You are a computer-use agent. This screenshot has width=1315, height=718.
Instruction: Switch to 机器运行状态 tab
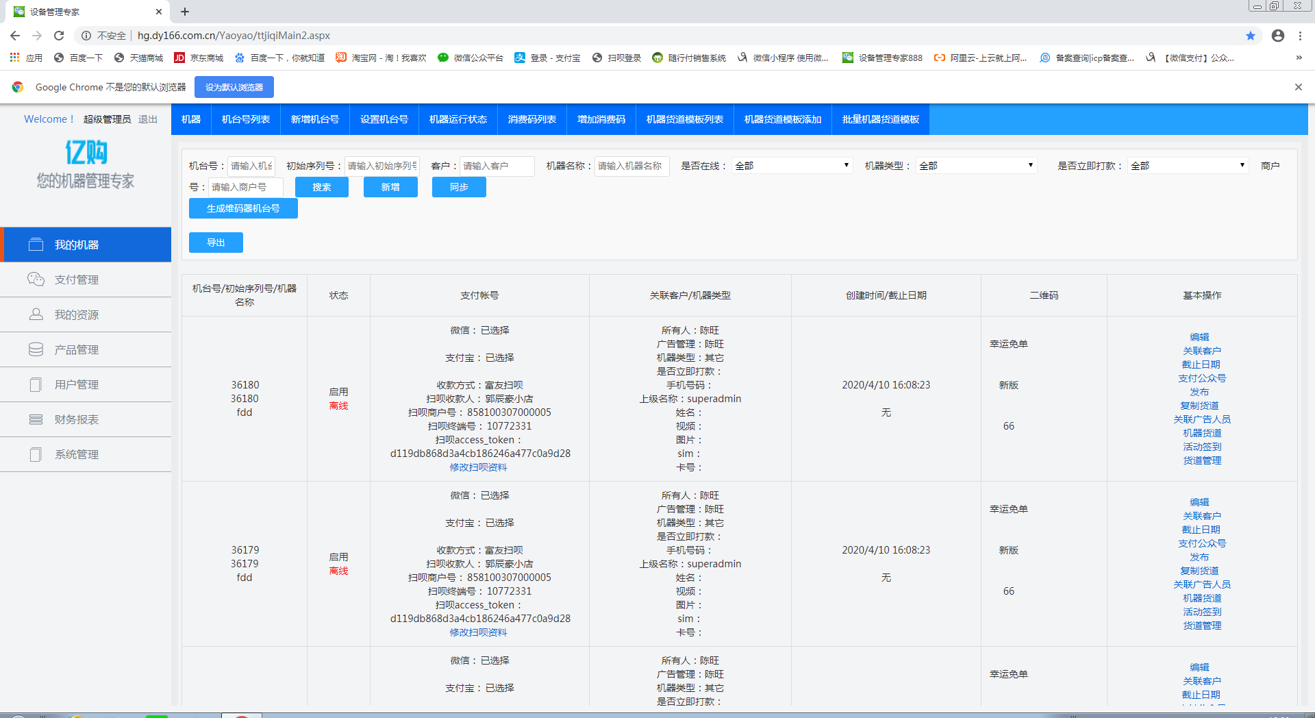pos(458,119)
